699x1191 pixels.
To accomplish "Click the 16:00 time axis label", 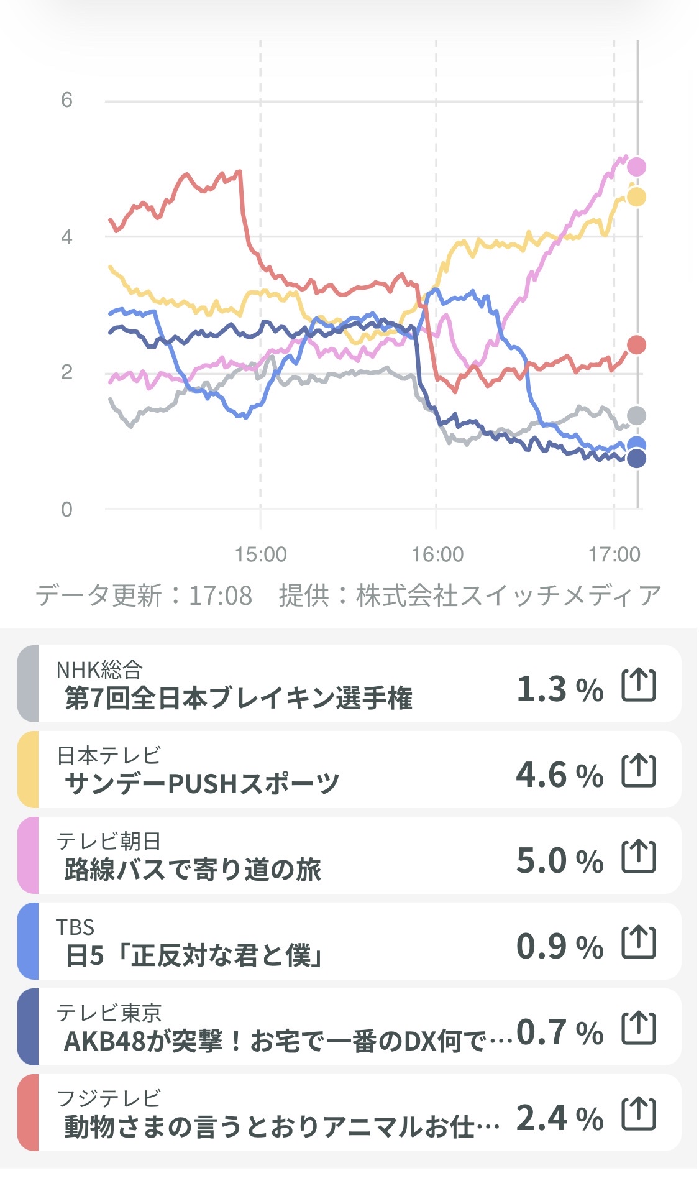I will pos(437,554).
